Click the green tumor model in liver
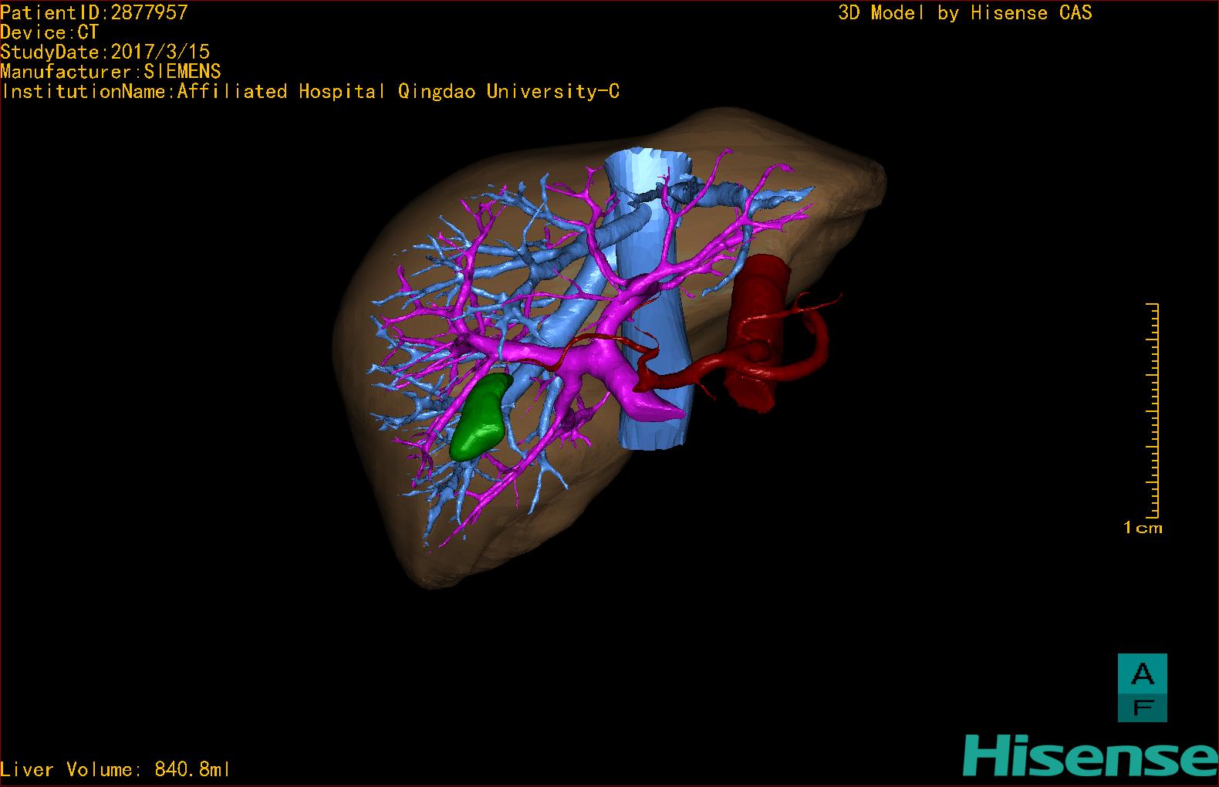 pyautogui.click(x=482, y=417)
